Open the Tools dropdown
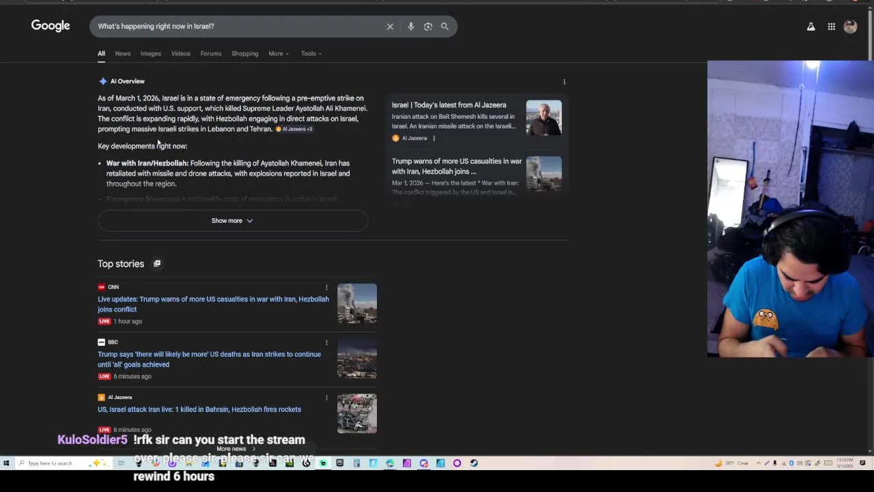Image resolution: width=874 pixels, height=492 pixels. (311, 54)
